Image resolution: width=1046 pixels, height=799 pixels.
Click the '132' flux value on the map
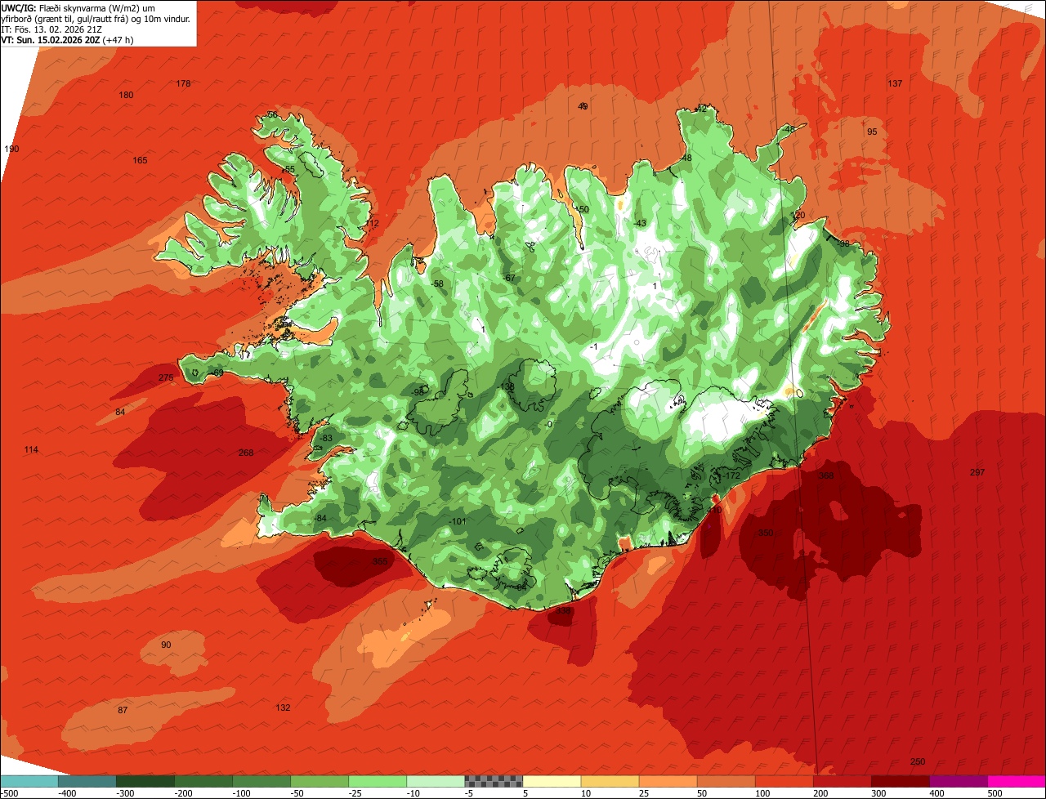click(283, 707)
